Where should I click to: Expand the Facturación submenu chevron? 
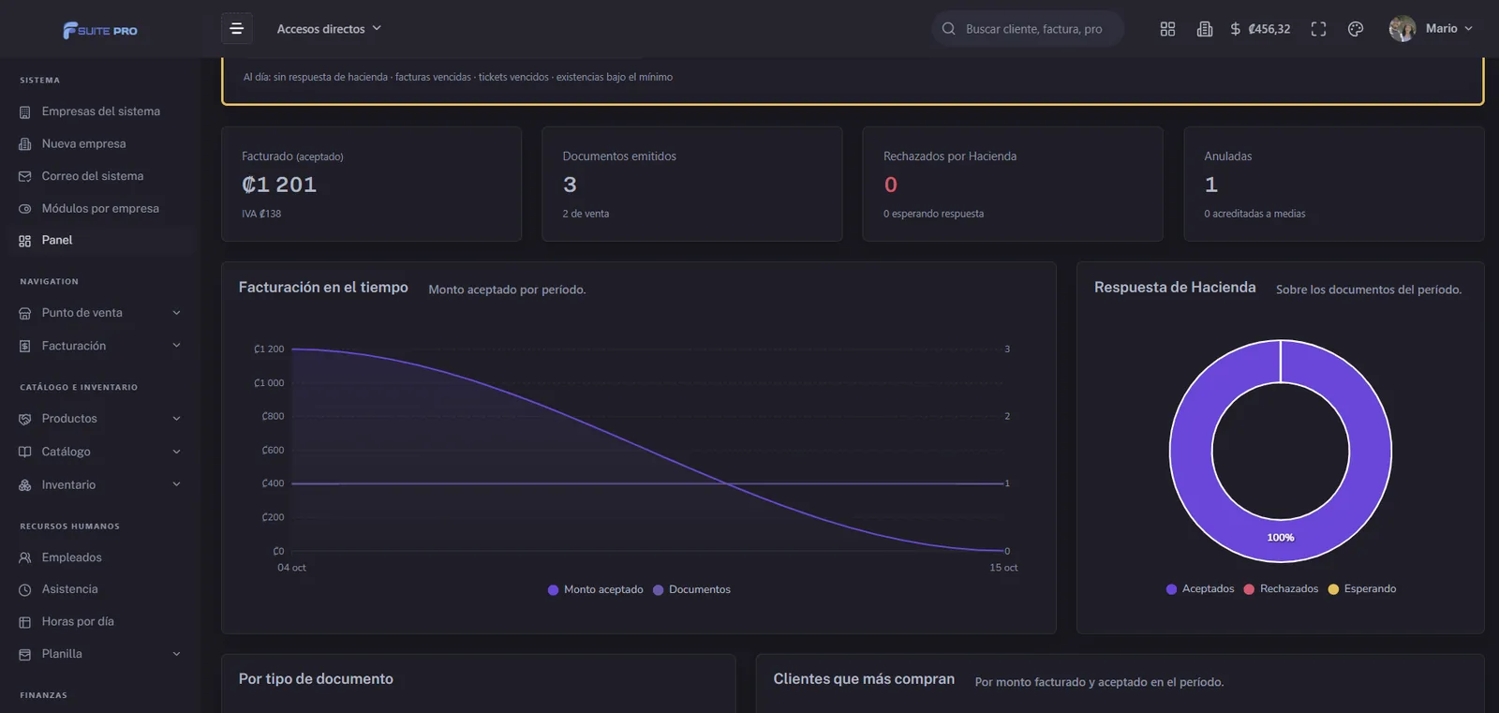pyautogui.click(x=176, y=346)
